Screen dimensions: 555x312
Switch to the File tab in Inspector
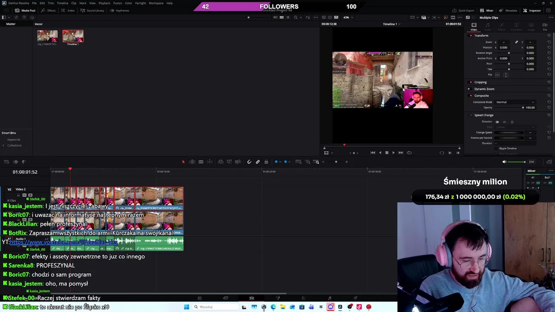pos(545,27)
